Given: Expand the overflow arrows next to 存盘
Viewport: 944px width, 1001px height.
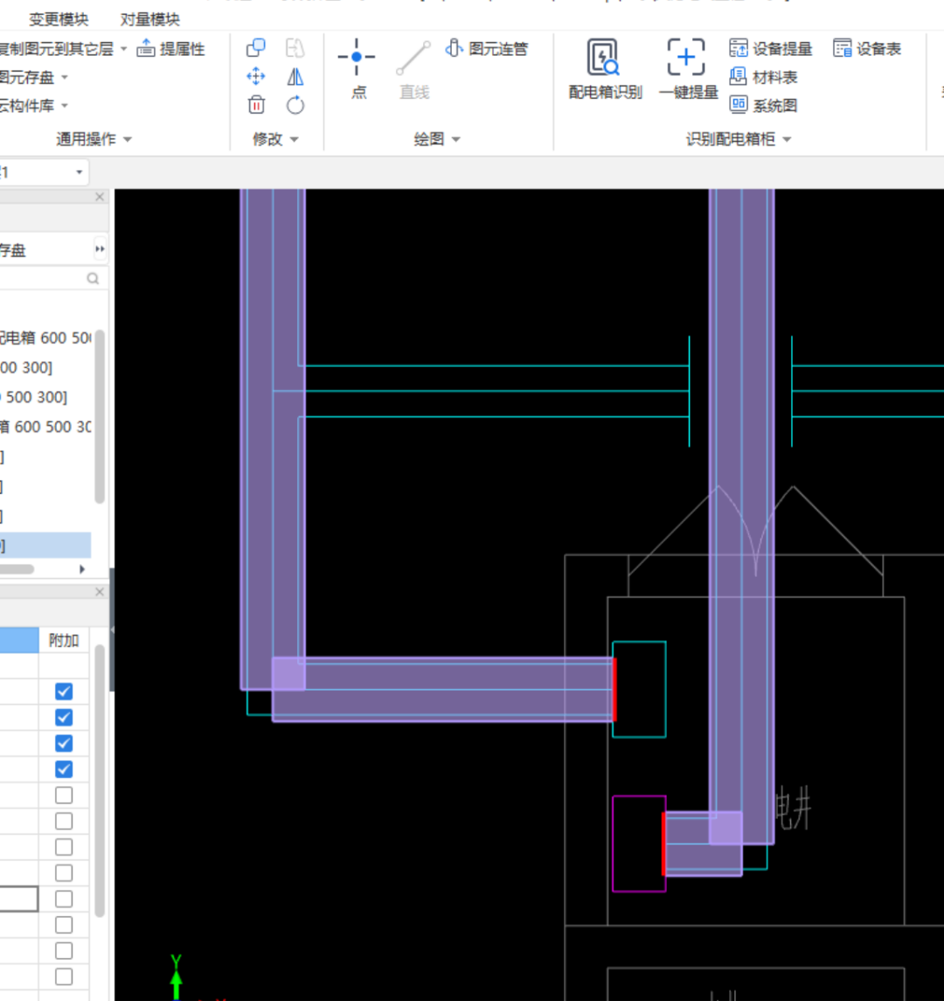Looking at the screenshot, I should [x=100, y=249].
